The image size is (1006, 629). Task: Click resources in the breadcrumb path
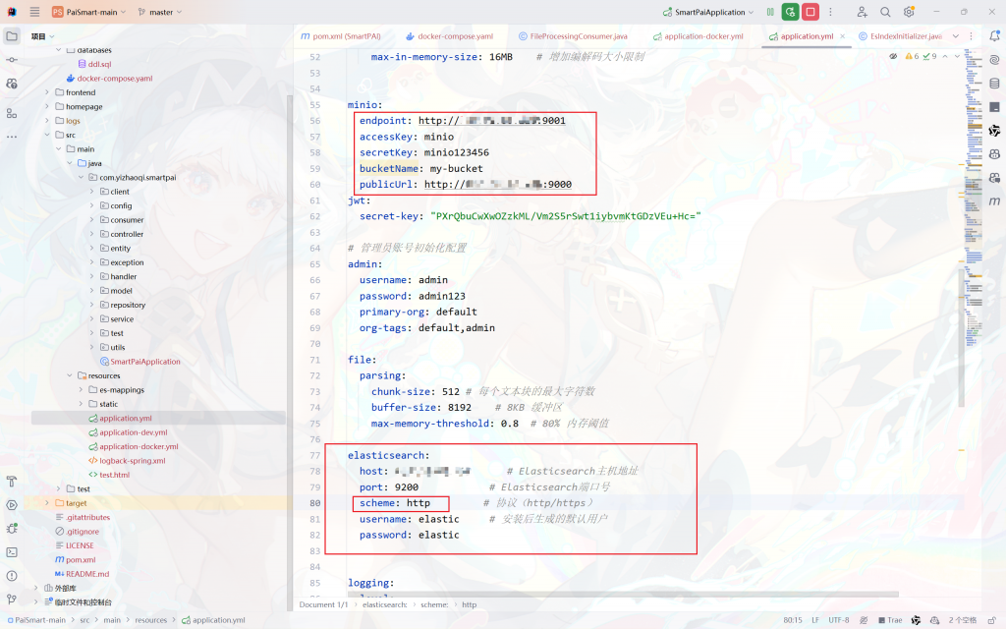click(150, 620)
